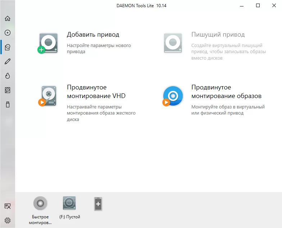Image resolution: width=282 pixels, height=228 pixels.
Task: Open the Image editor pencil icon
Action: pos(8,61)
